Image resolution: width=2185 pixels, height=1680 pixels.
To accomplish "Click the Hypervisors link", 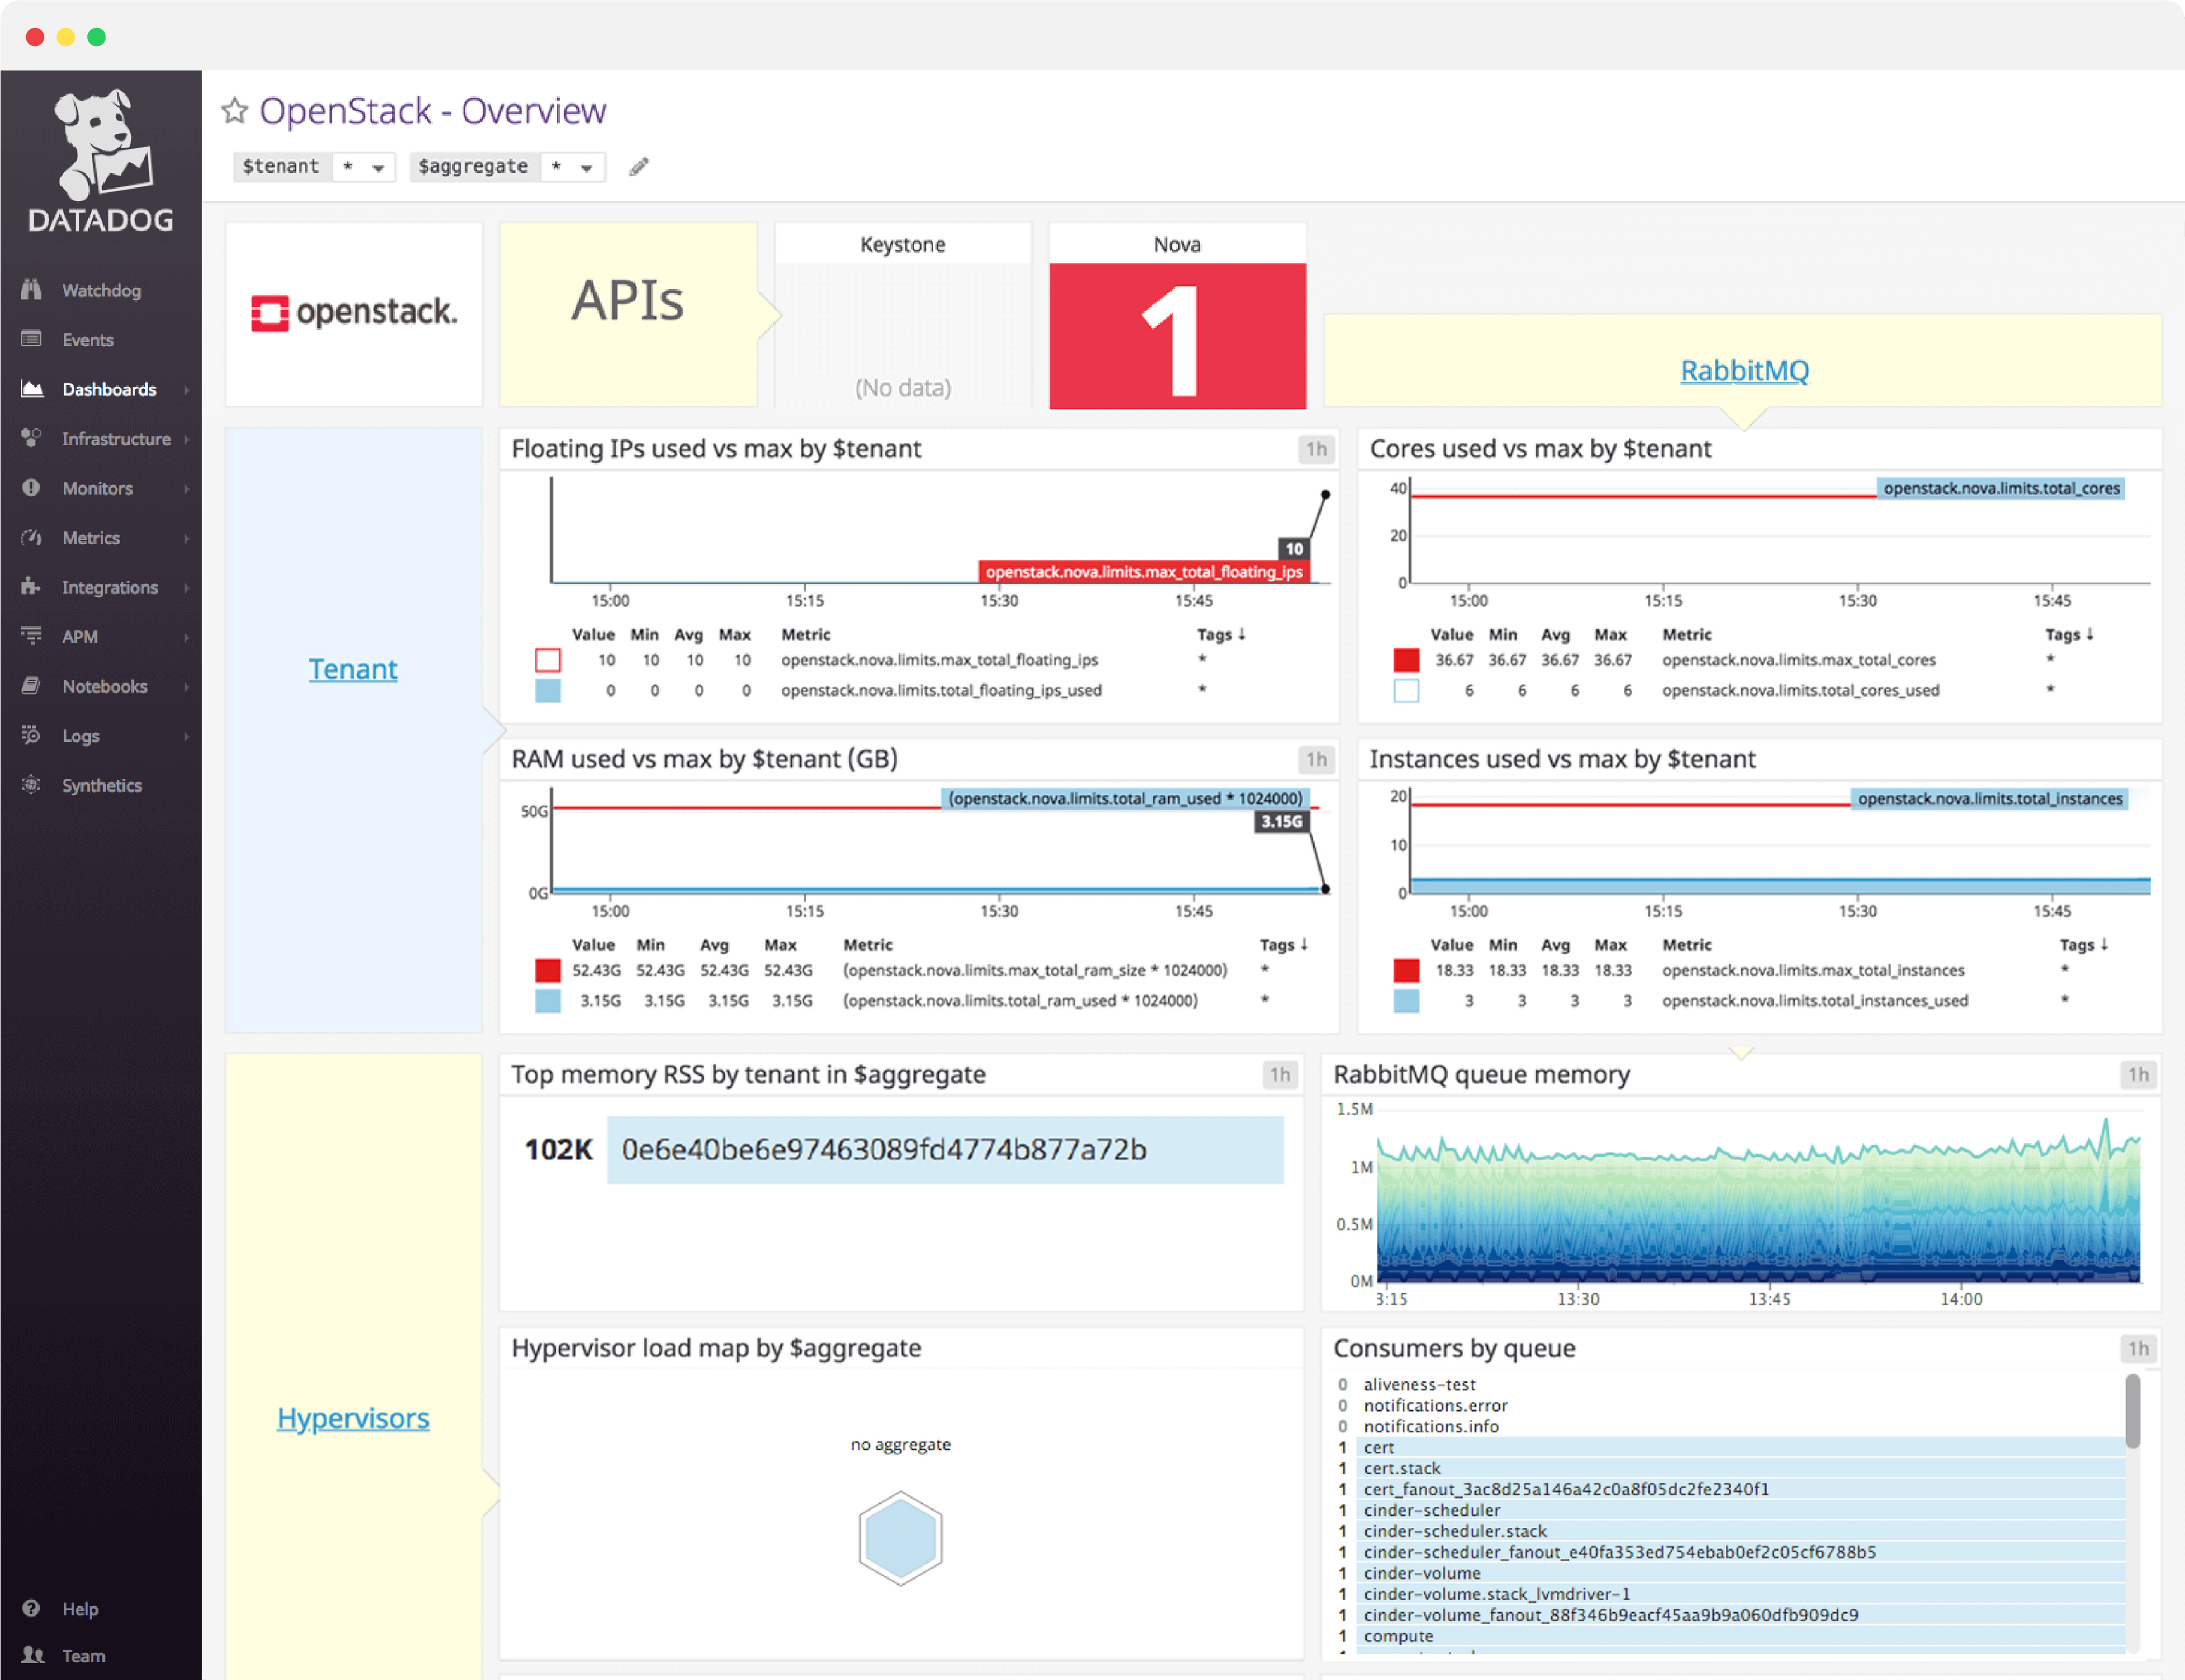I will point(353,1417).
